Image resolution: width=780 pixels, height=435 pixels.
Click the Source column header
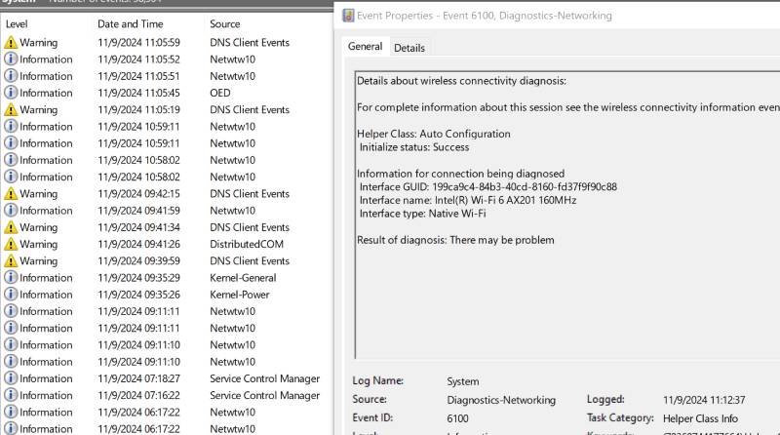point(224,23)
